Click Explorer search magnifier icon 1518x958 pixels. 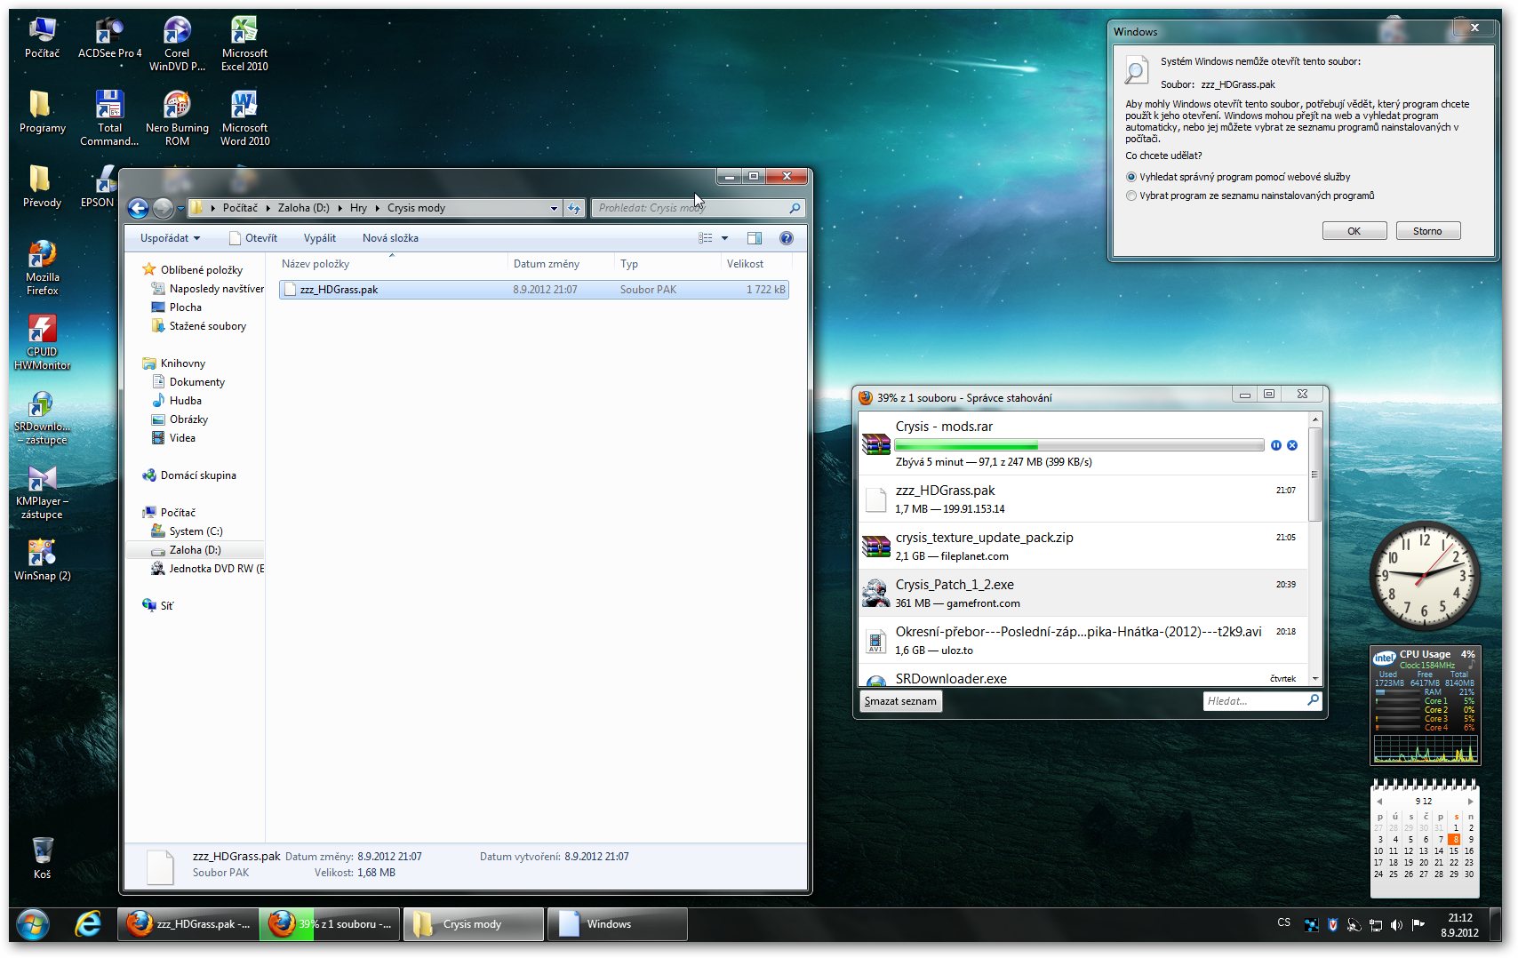pos(795,208)
